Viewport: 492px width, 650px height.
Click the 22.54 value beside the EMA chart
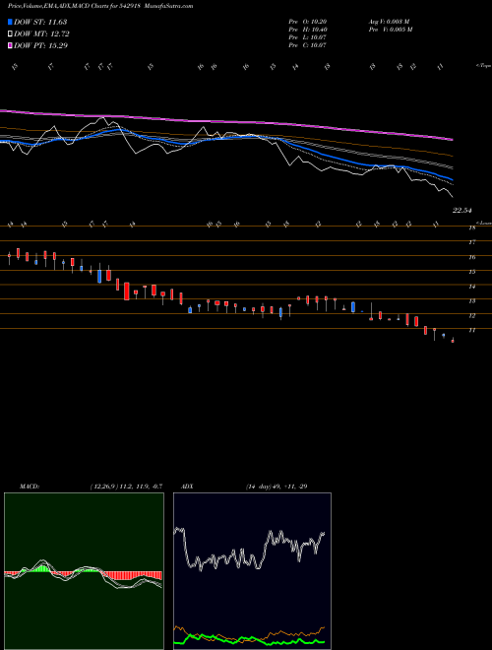(462, 211)
